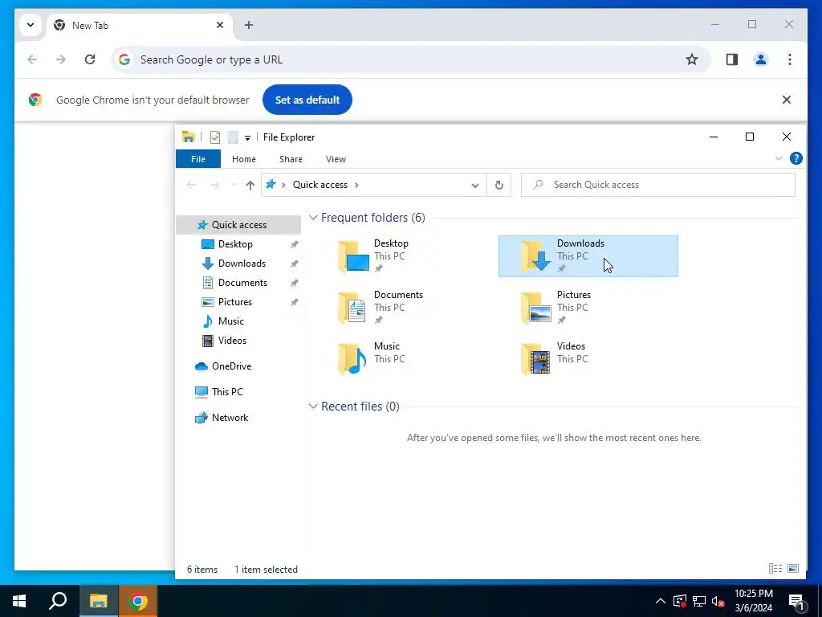Open File Explorer help icon
The height and width of the screenshot is (617, 822).
[796, 158]
